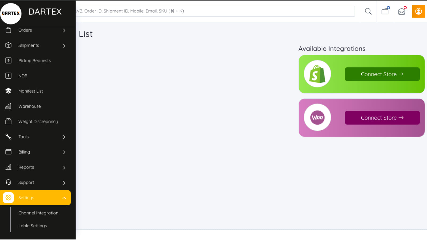Image resolution: width=427 pixels, height=240 pixels.
Task: Click the Dartex circular logo
Action: click(x=11, y=13)
